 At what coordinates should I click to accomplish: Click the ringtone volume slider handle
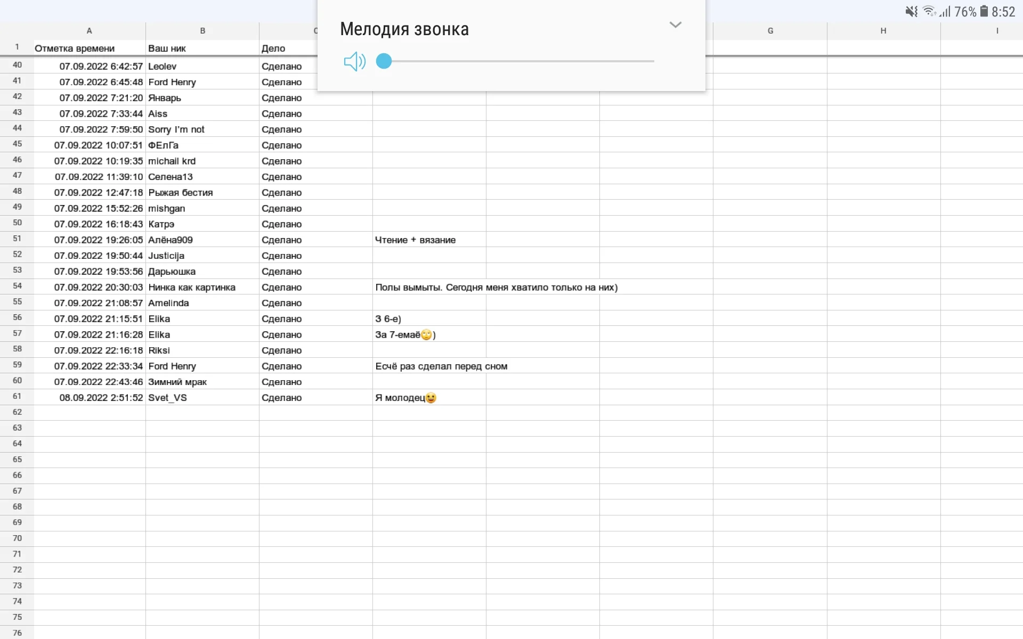tap(384, 61)
